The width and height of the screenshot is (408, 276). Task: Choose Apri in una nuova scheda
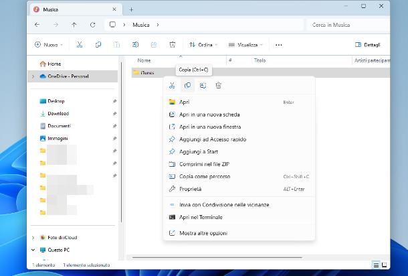tap(239, 115)
